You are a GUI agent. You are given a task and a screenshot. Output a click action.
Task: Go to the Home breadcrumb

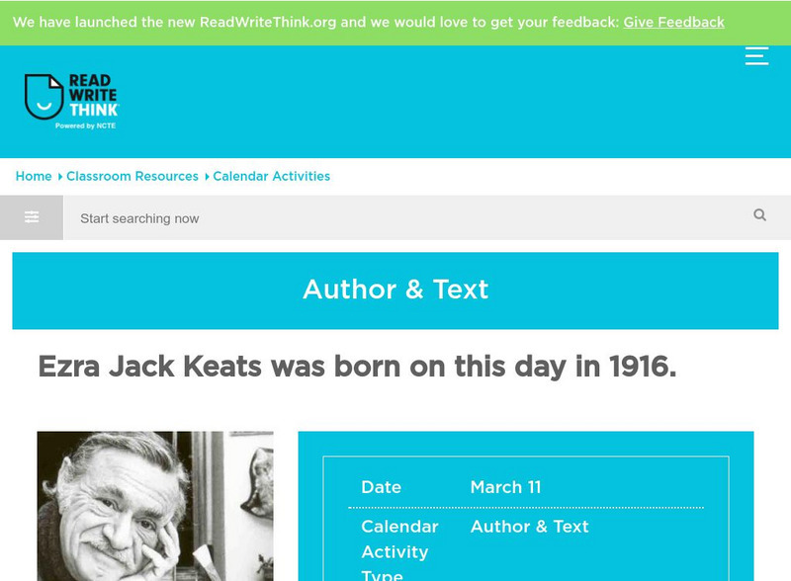[x=34, y=176]
